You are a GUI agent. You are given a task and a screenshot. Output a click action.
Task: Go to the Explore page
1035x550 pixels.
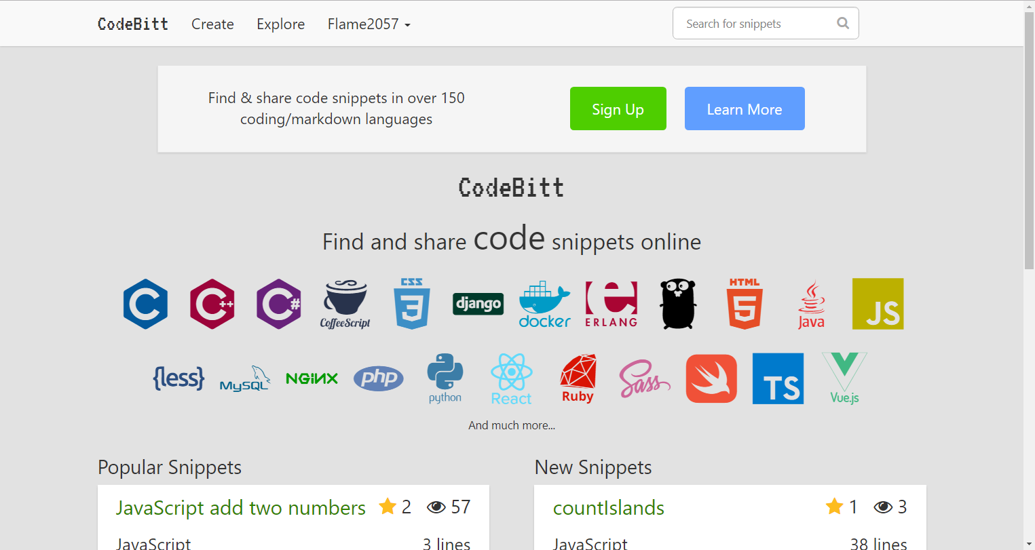280,24
